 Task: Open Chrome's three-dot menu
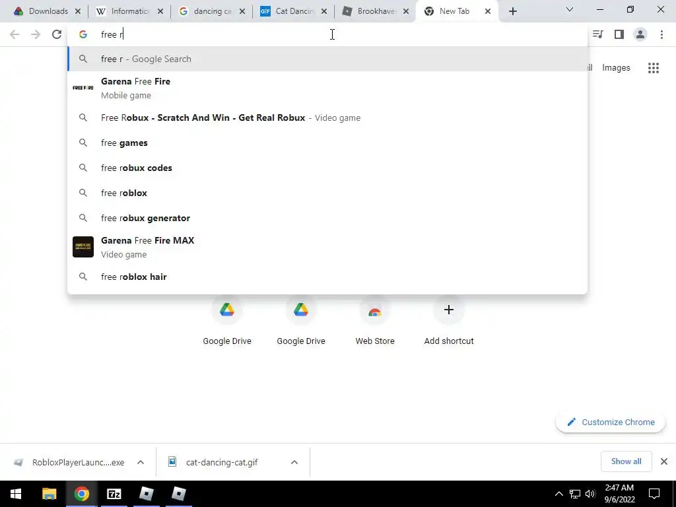(661, 34)
